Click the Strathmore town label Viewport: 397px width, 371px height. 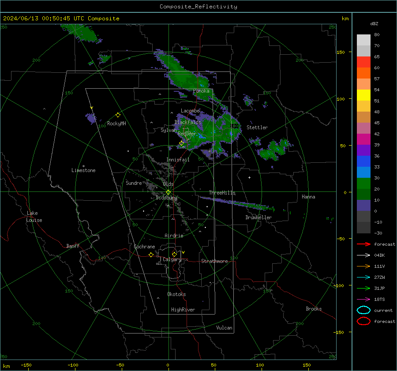[x=214, y=261]
